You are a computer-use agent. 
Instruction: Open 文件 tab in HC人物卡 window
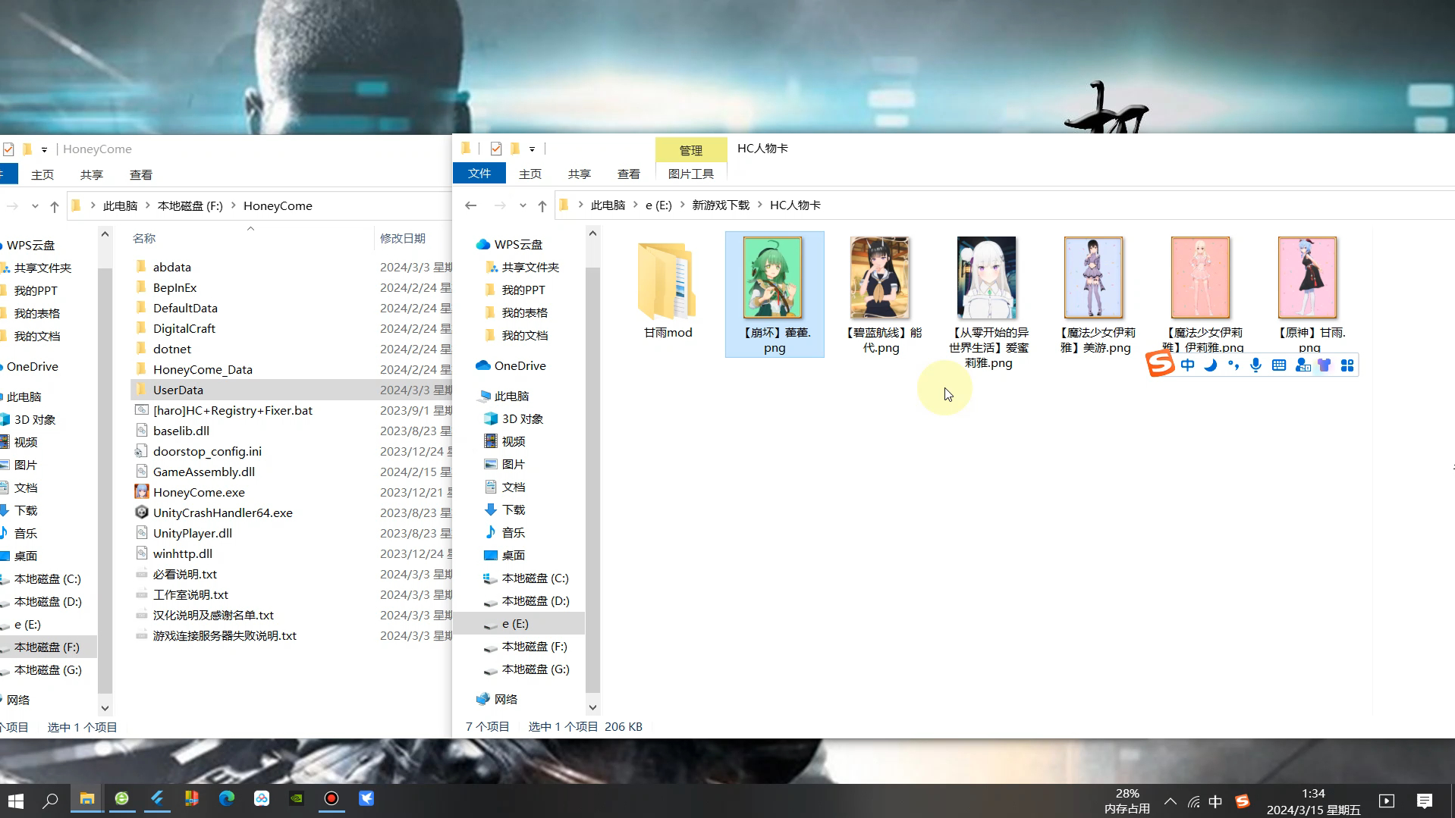pos(479,174)
